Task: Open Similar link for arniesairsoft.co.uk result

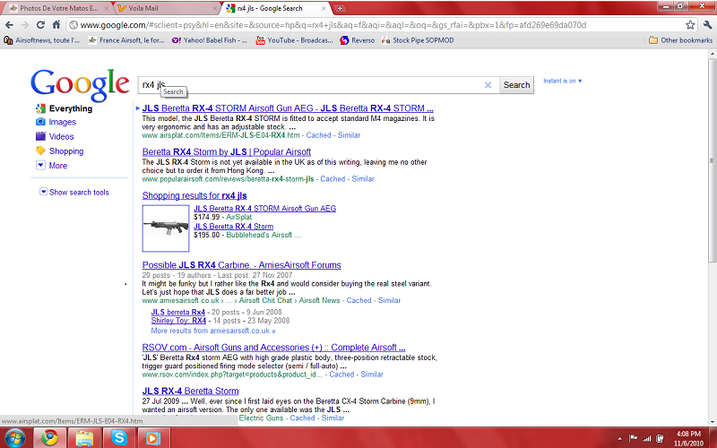Action: pyautogui.click(x=389, y=300)
